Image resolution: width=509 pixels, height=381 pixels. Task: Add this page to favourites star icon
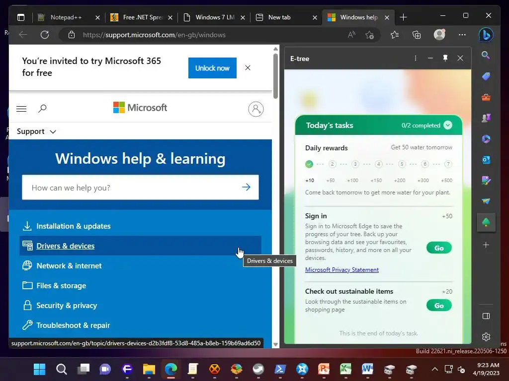(369, 35)
